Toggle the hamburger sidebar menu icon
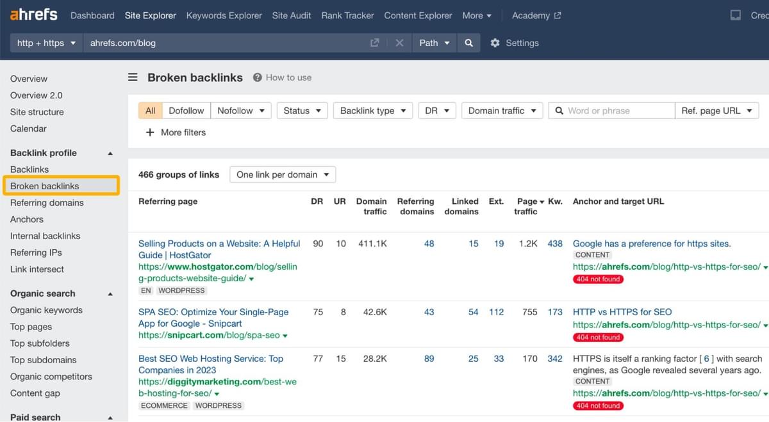Viewport: 769px width, 422px height. pyautogui.click(x=133, y=77)
